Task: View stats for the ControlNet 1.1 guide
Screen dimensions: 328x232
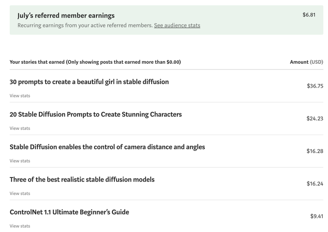Action: coord(20,226)
